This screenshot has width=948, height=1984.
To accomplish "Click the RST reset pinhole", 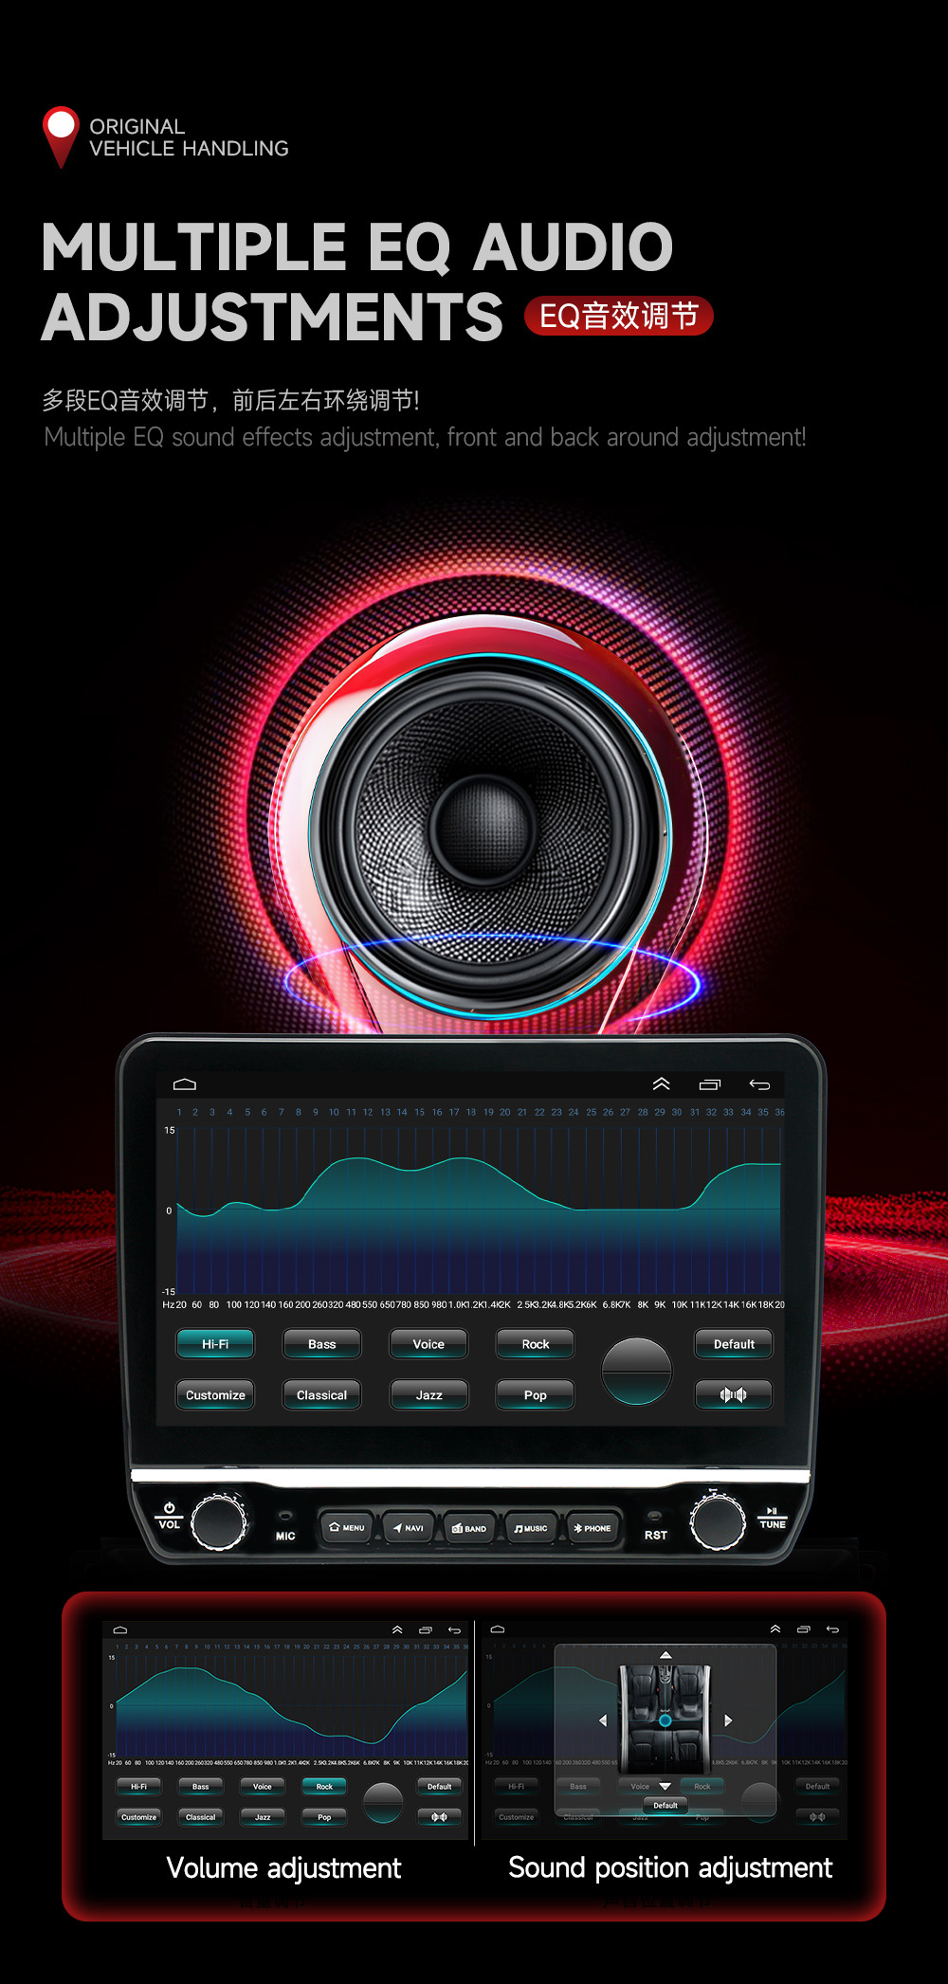I will pos(654,1517).
